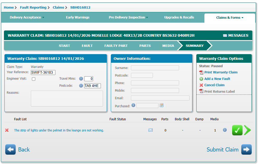Click the envelope icon in fault row

(x=151, y=130)
